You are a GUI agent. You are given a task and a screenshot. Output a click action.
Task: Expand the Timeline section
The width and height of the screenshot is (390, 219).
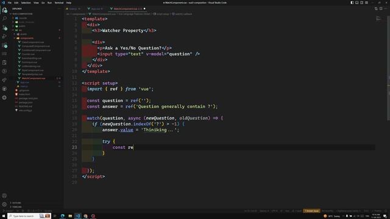pos(16,207)
